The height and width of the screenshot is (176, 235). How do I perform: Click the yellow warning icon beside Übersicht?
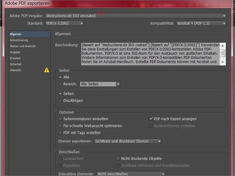tap(47, 70)
